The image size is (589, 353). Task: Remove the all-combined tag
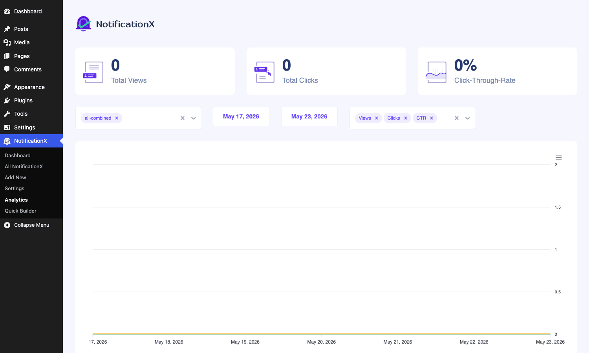117,118
